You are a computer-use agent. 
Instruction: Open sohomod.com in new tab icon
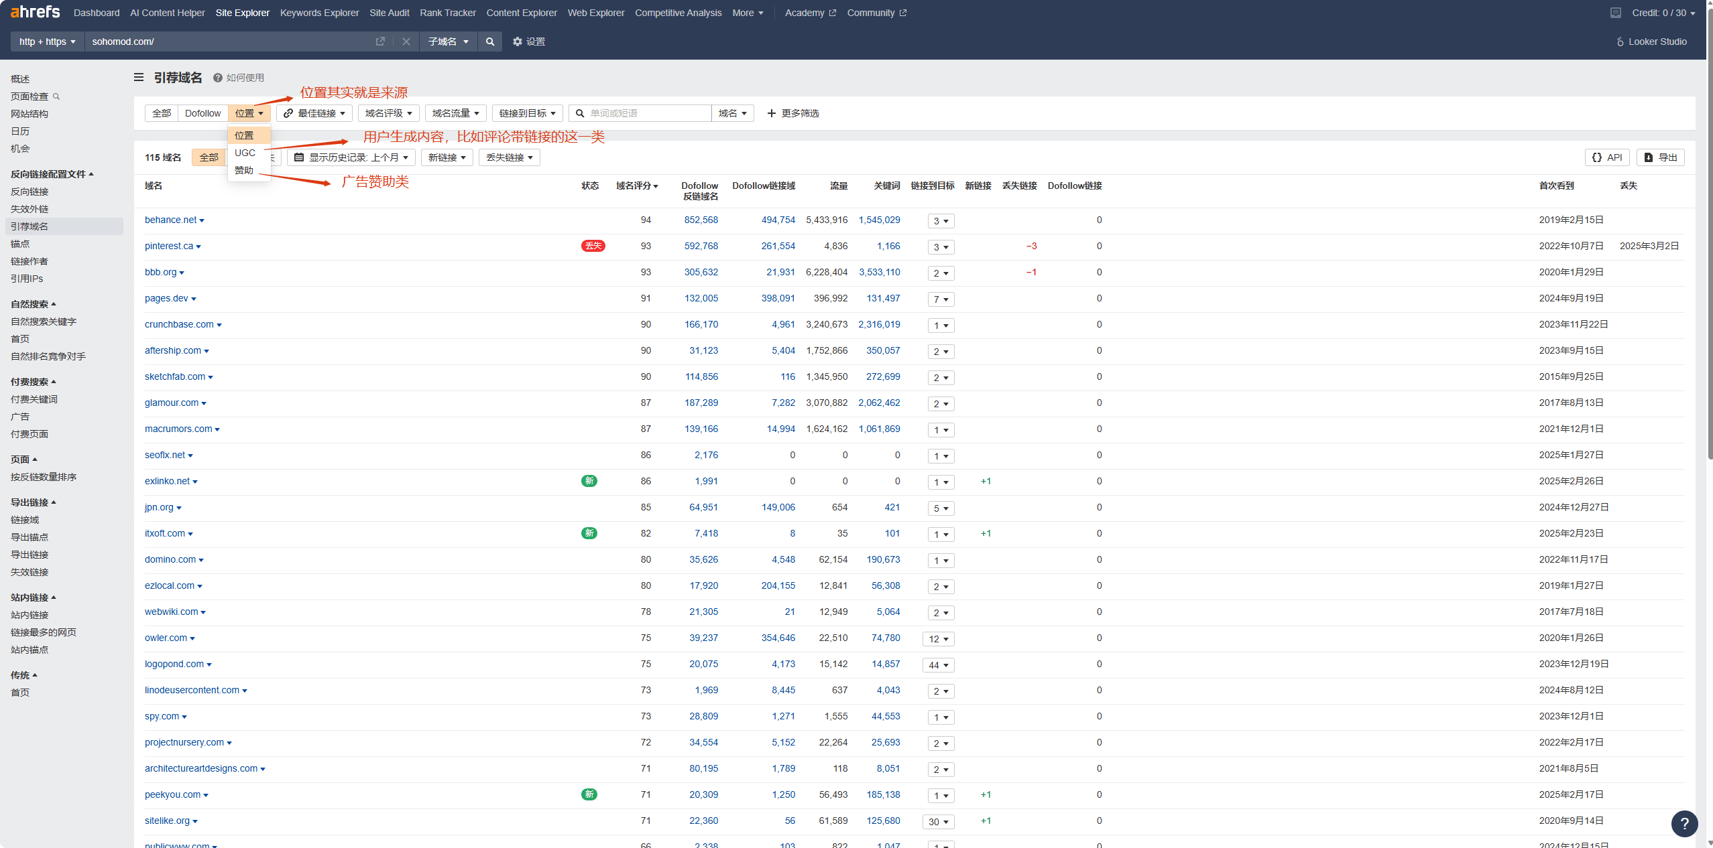[x=380, y=42]
